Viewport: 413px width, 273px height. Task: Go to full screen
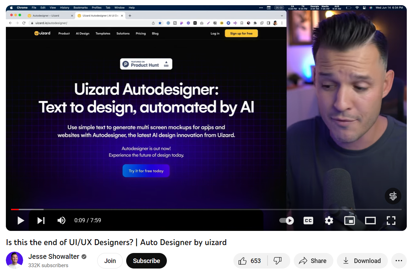[x=391, y=221]
